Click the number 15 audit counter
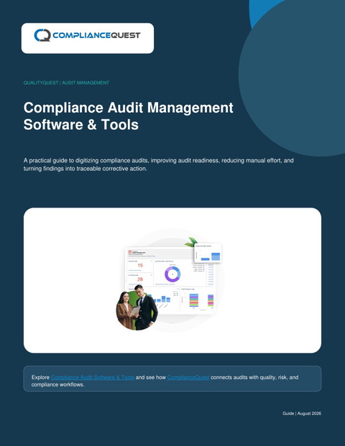 140,266
